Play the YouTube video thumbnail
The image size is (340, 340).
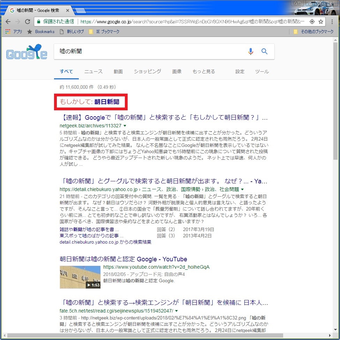80,277
